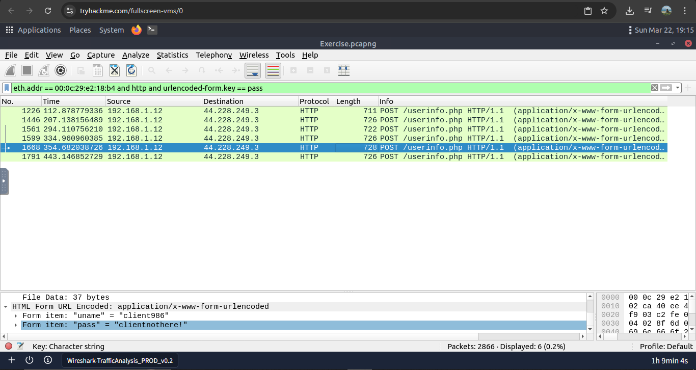
Task: Jump to the first packet
Action: point(219,70)
